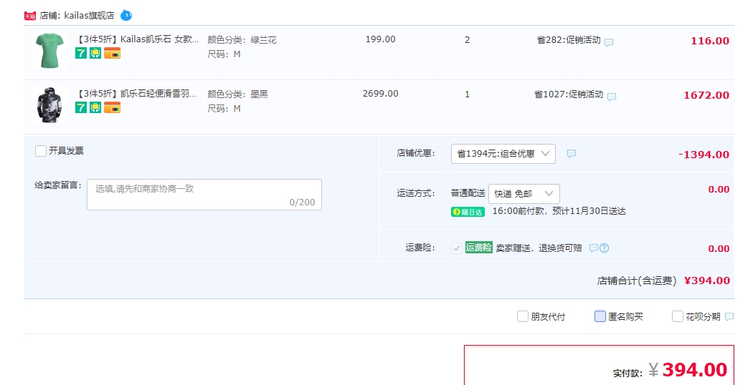753x385 pixels.
Task: Open the comment bubble next to 省1027:促销活动
Action: tap(611, 97)
